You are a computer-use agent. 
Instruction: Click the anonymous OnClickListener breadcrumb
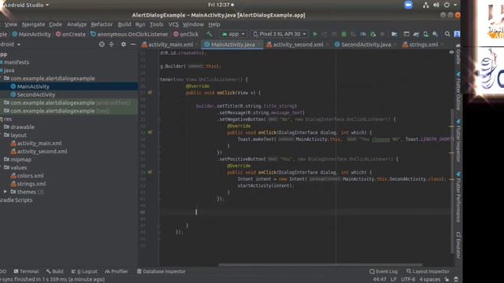(129, 34)
